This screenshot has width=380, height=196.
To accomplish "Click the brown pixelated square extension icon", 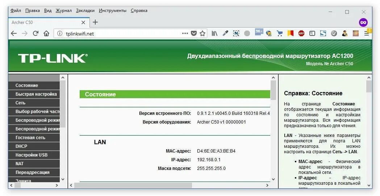I will coord(355,33).
